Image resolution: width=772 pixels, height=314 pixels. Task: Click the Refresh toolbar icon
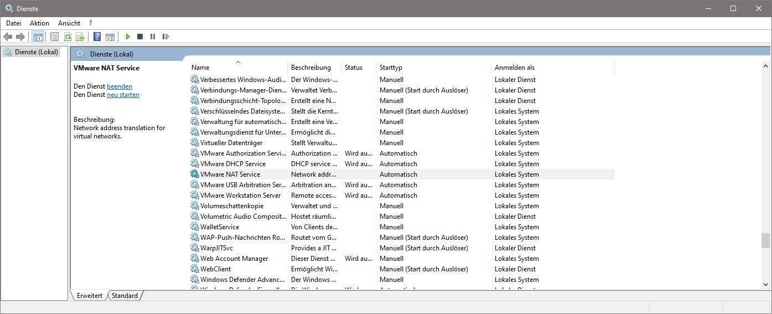pyautogui.click(x=68, y=37)
